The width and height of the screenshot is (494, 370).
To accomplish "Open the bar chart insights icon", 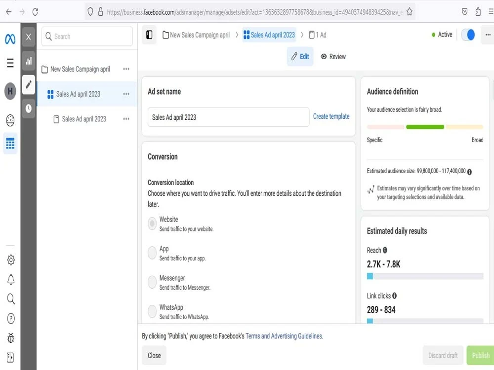I will click(29, 61).
